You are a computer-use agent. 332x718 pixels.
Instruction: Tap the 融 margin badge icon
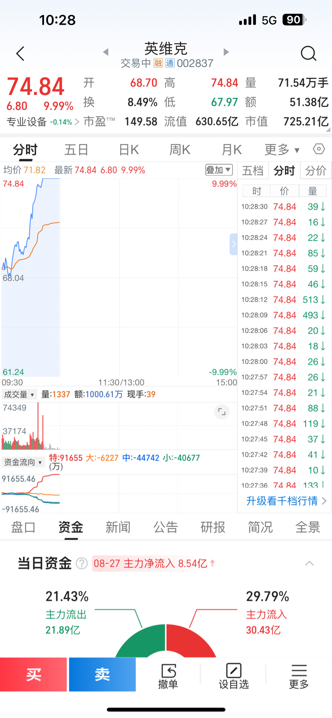pyautogui.click(x=158, y=63)
